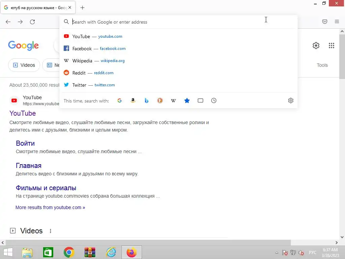Search this time with Bing
The width and height of the screenshot is (345, 259).
[147, 100]
